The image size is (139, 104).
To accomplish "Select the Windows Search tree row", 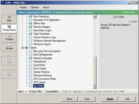I will click(42, 44).
